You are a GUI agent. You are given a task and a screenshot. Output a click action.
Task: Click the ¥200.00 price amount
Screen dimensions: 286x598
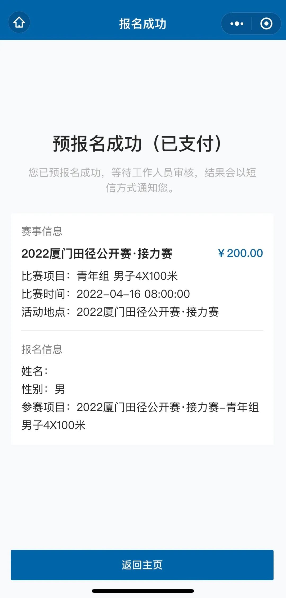click(x=244, y=253)
